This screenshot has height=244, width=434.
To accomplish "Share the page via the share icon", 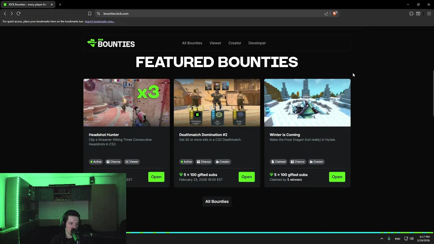I will tap(326, 14).
